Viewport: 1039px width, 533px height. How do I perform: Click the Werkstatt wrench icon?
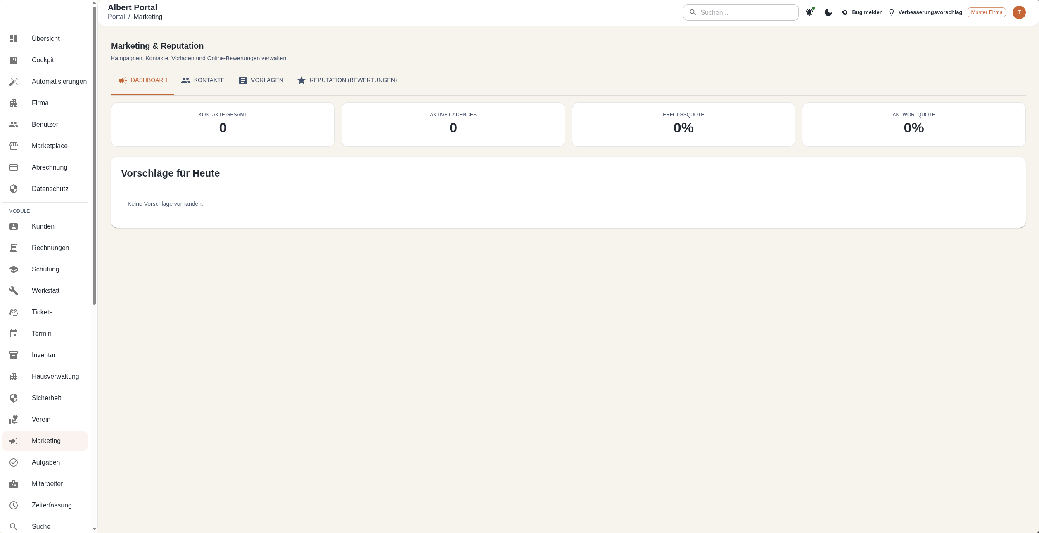click(14, 291)
